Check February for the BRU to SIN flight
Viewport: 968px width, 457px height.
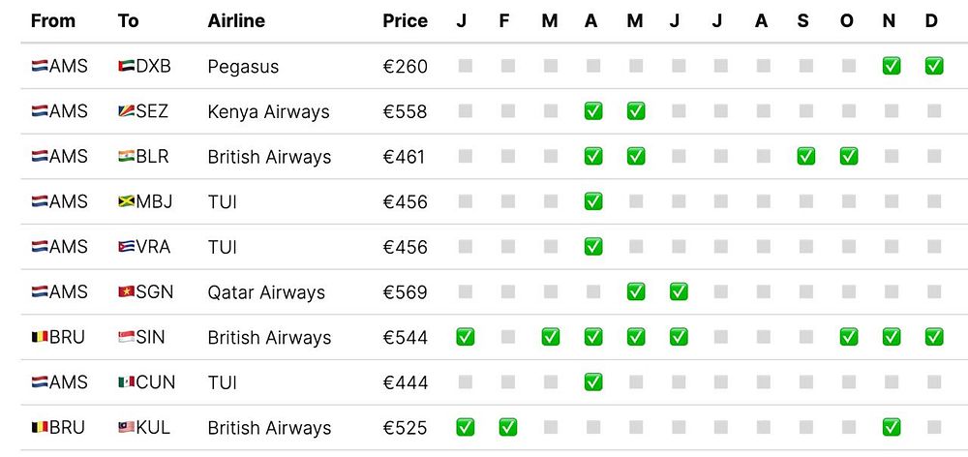coord(507,338)
